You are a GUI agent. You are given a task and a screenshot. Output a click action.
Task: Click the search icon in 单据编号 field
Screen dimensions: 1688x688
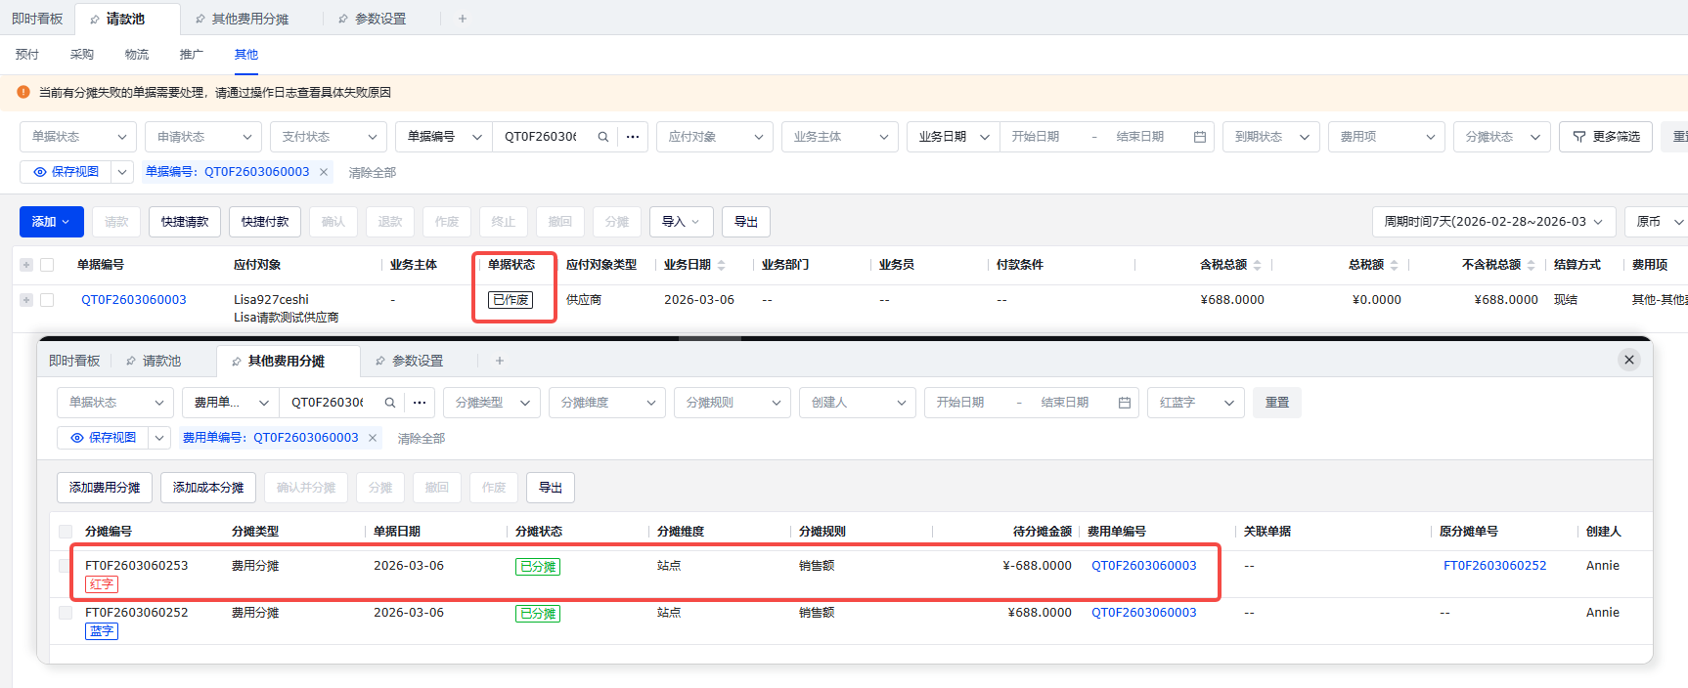[x=603, y=137]
